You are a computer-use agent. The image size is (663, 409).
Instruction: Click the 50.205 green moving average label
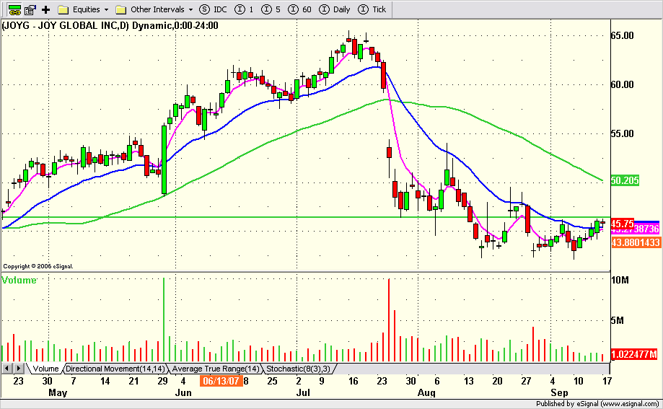(x=625, y=180)
